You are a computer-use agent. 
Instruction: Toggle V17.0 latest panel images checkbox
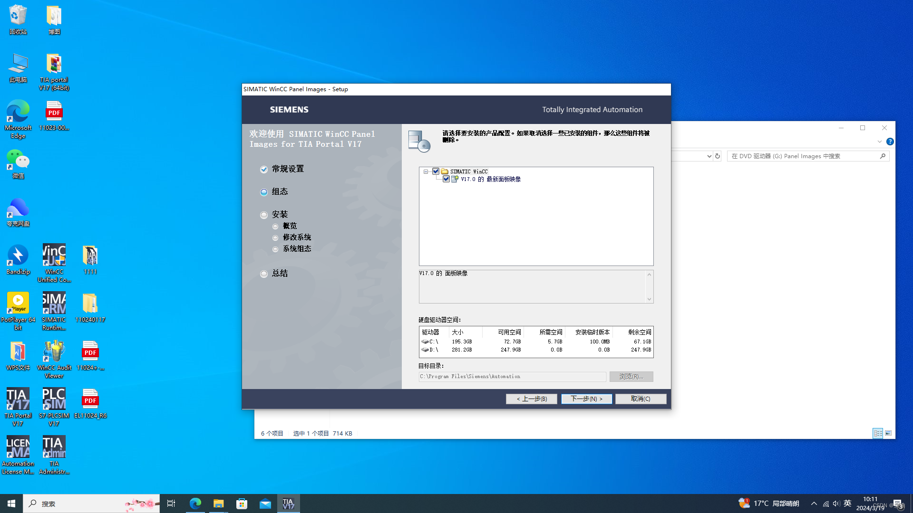[446, 179]
